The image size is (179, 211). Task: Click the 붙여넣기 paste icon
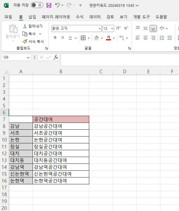(13, 28)
